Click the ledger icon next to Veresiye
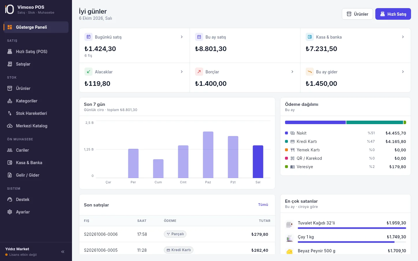418x261 pixels. click(x=293, y=167)
